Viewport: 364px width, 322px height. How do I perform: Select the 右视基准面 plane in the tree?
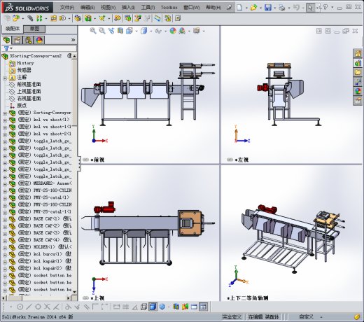(29, 98)
